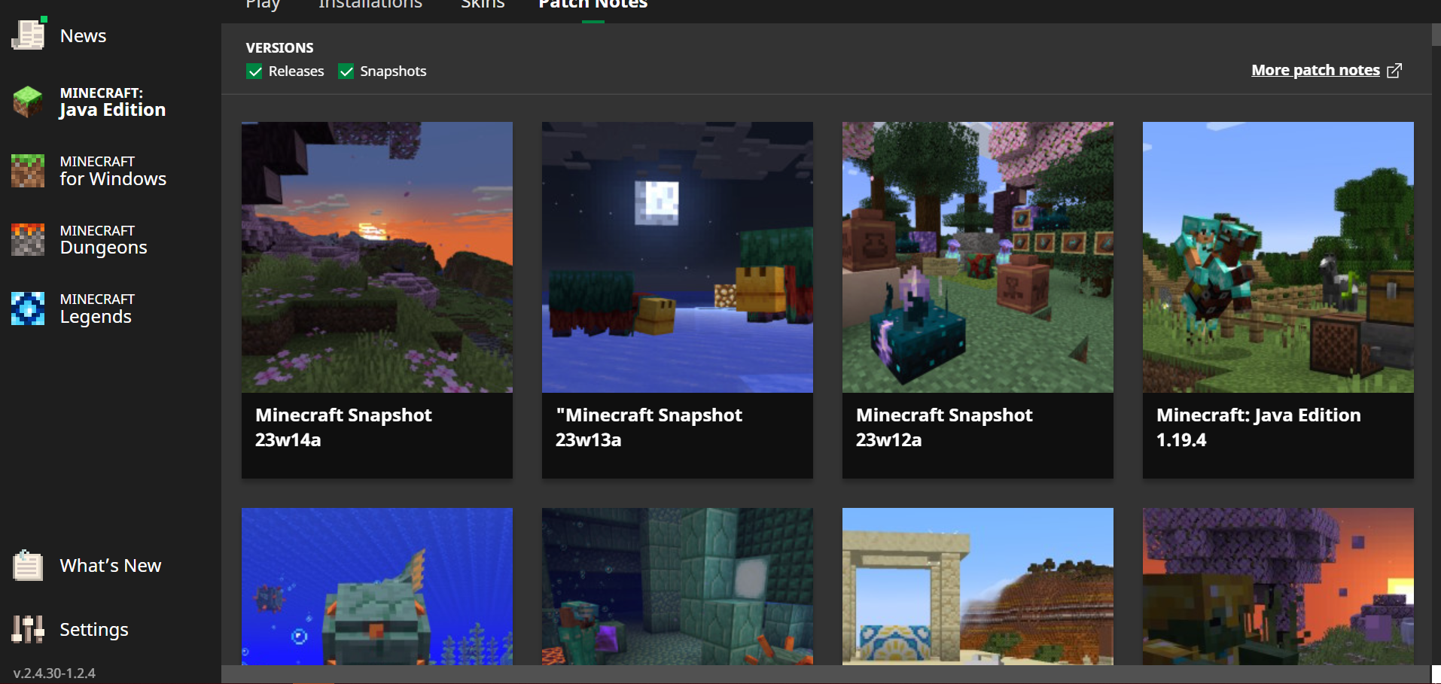1441x684 pixels.
Task: Click the Minecraft: Java Edition 1.19.4 title
Action: click(x=1259, y=427)
